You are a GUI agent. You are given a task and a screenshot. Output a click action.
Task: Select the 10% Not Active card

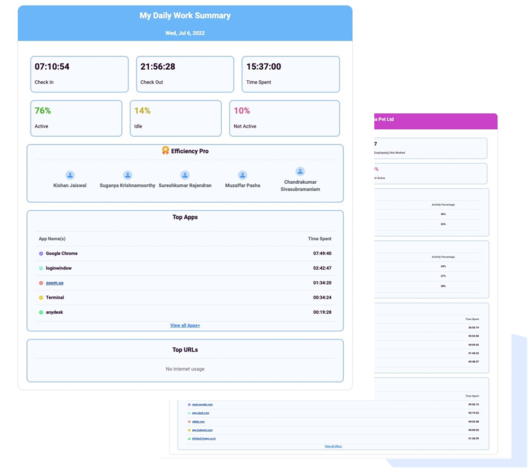[284, 118]
